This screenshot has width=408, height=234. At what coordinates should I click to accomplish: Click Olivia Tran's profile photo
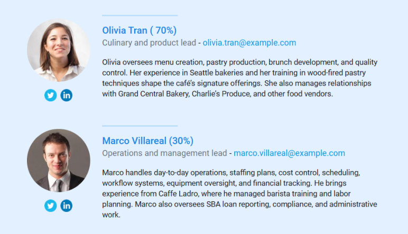point(58,50)
